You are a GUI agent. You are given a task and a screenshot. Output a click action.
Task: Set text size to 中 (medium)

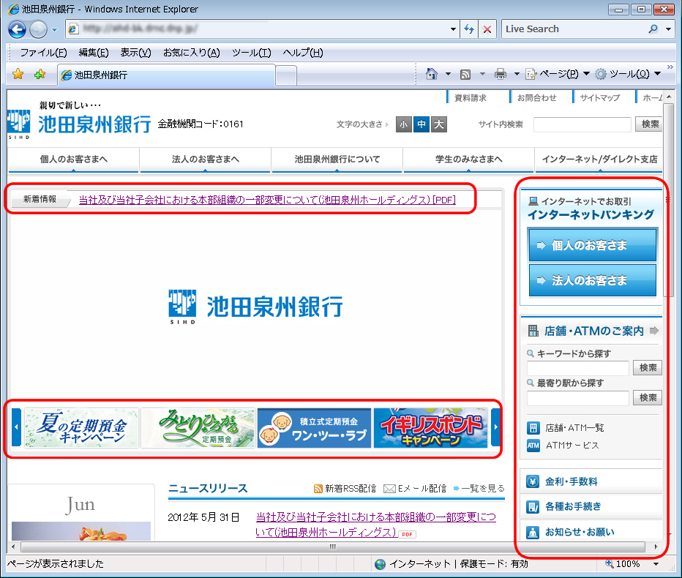[x=421, y=124]
